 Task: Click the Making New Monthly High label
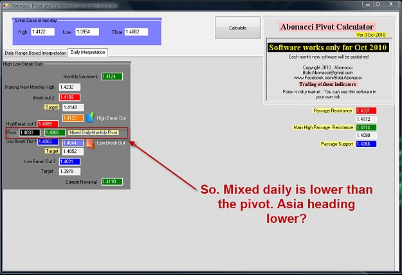30,87
